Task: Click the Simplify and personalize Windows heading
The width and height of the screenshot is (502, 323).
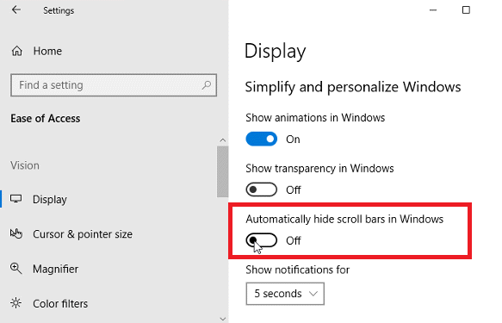Action: 353,87
